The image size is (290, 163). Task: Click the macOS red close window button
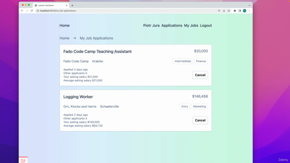pyautogui.click(x=23, y=5)
